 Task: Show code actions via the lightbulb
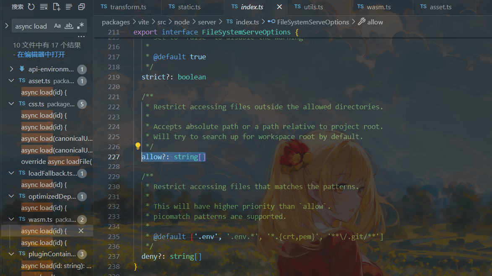pyautogui.click(x=138, y=146)
